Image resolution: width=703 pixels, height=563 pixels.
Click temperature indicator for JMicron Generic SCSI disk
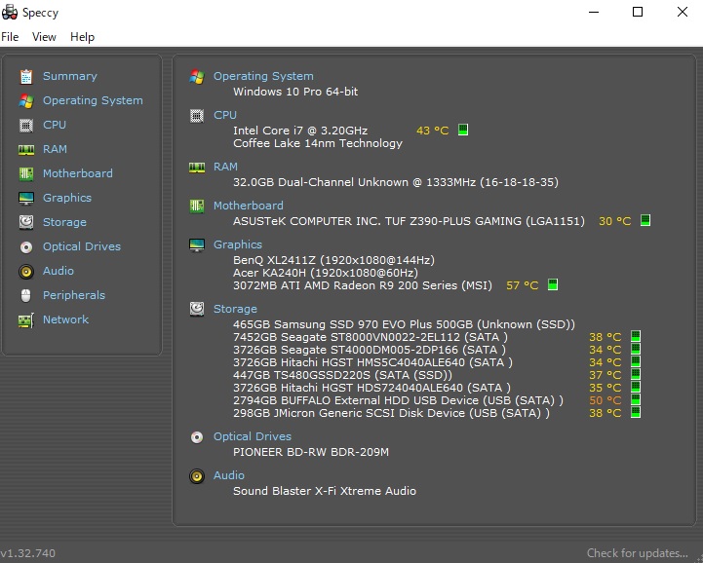[636, 412]
